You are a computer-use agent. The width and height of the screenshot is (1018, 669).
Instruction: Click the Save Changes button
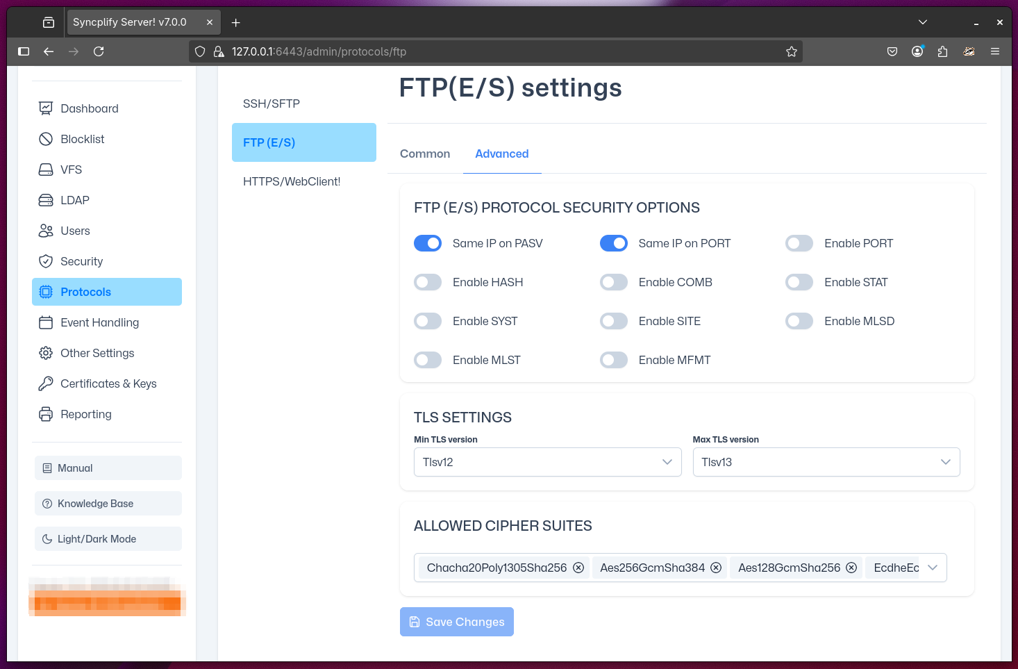(456, 622)
